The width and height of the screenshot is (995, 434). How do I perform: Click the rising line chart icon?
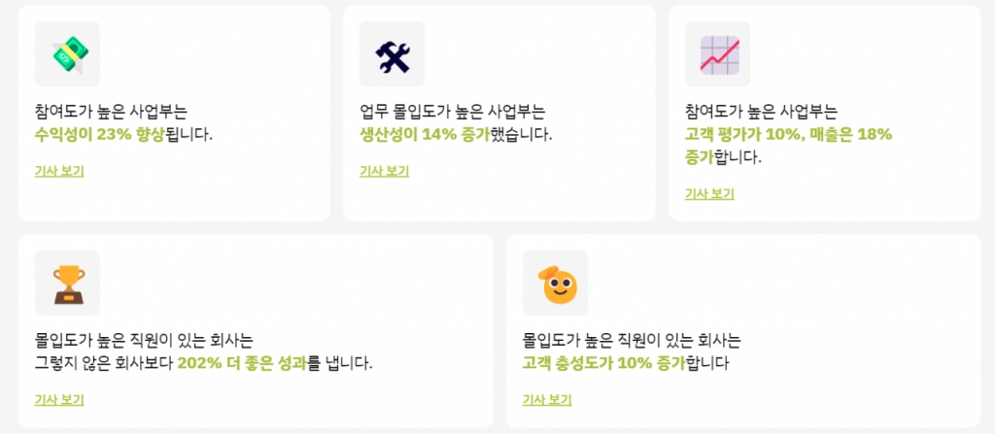(718, 54)
